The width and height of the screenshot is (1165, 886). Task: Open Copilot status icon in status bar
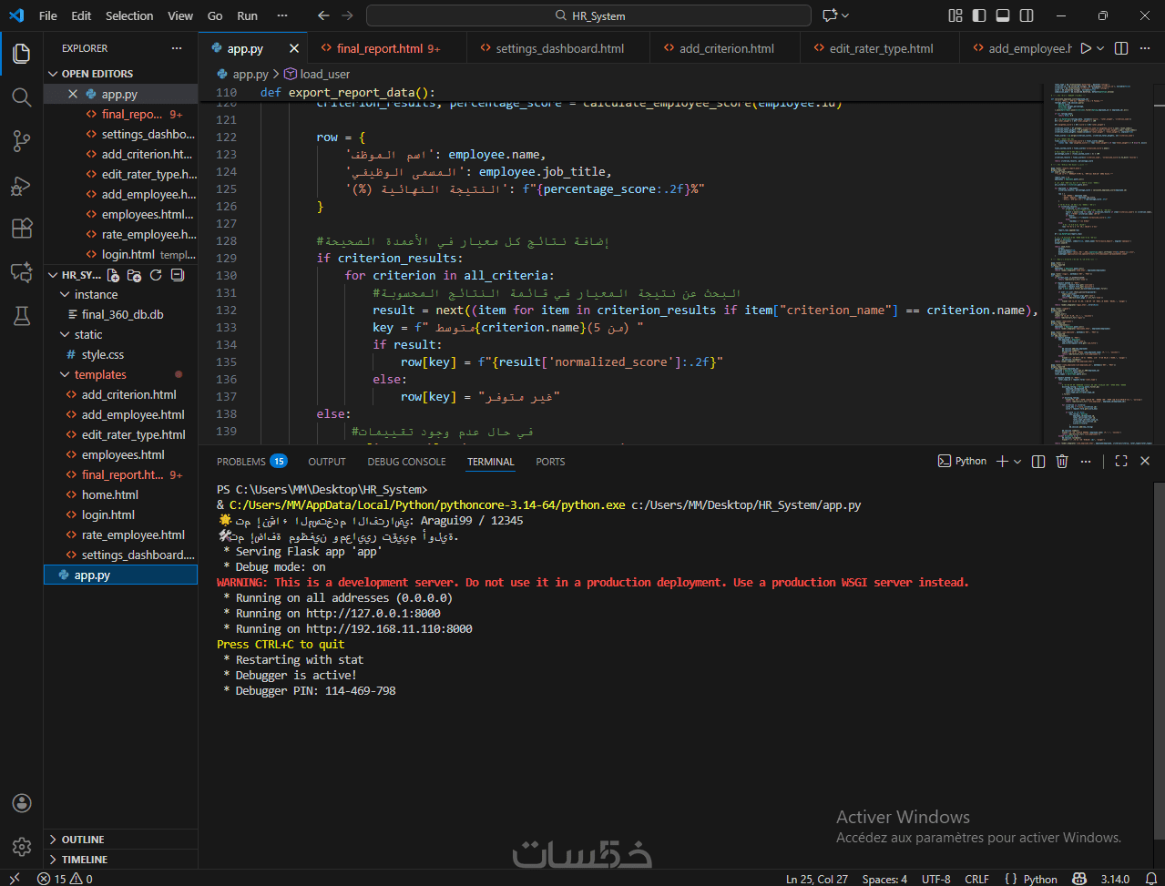click(x=1079, y=879)
